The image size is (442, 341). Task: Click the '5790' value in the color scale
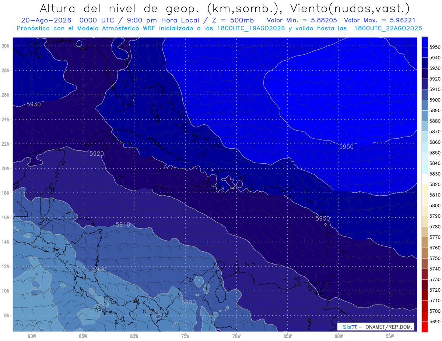(x=435, y=216)
